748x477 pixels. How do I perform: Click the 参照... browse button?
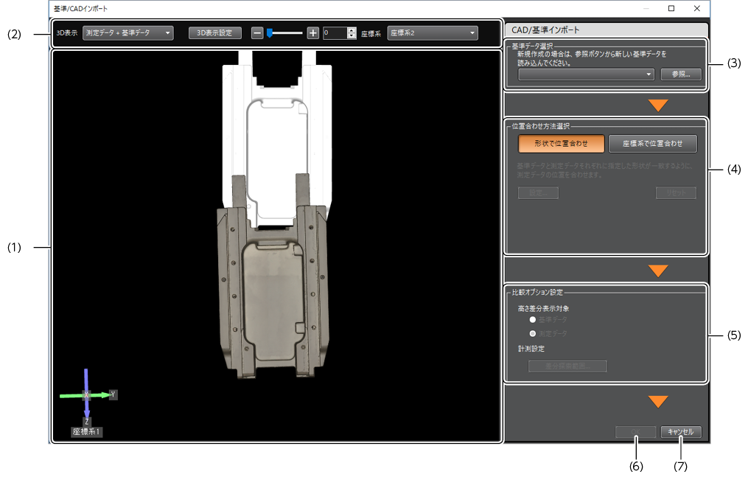pos(680,74)
